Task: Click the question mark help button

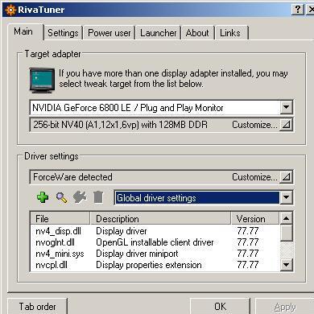Action: click(x=298, y=10)
